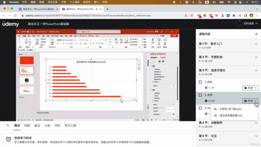Image resolution: width=261 pixels, height=147 pixels.
Task: Select the 无填充 radio button
Action: coord(153,69)
